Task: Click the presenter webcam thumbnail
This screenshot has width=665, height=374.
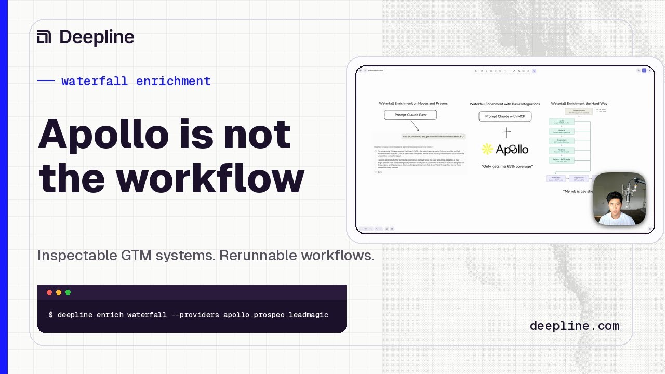Action: point(619,199)
